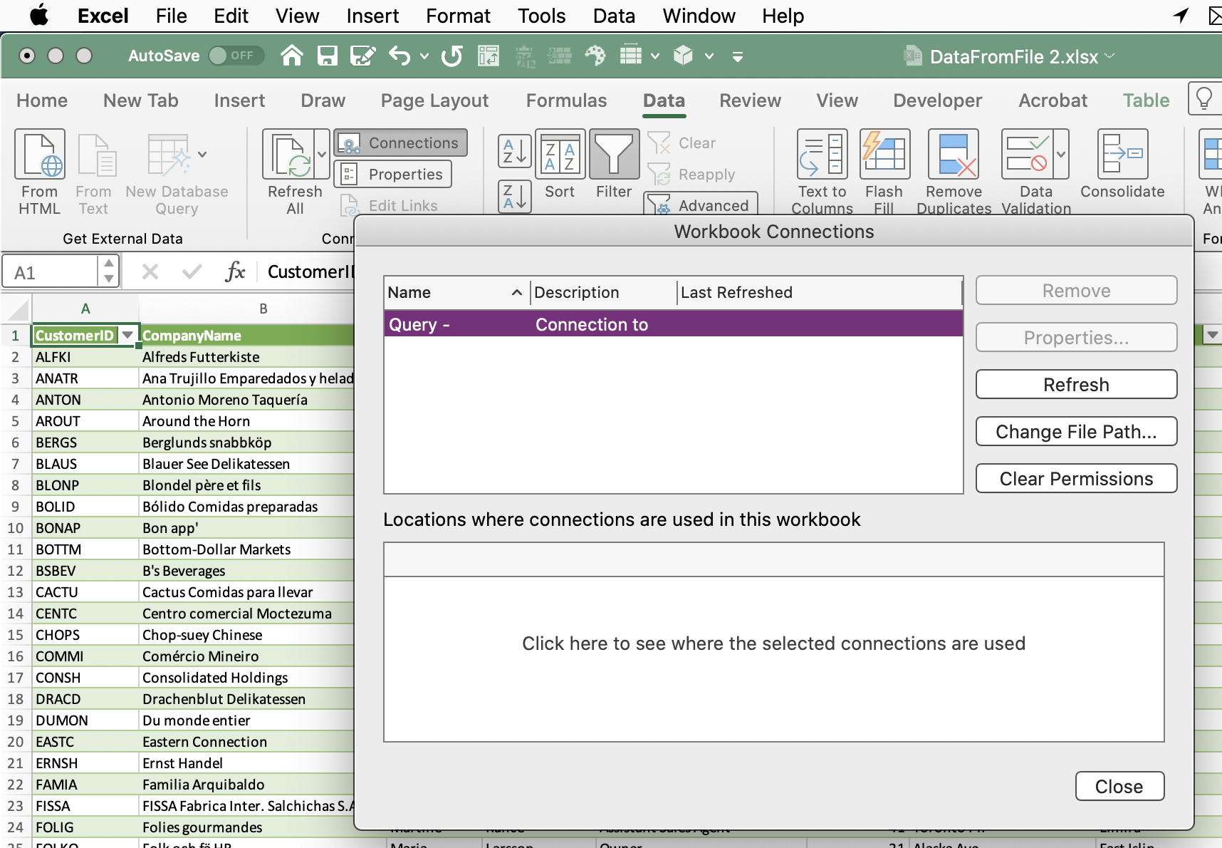Click the column A header

(x=85, y=309)
